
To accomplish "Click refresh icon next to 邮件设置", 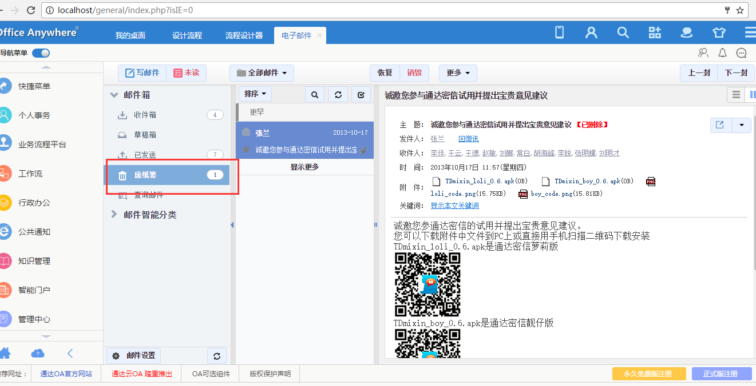I will pyautogui.click(x=217, y=356).
